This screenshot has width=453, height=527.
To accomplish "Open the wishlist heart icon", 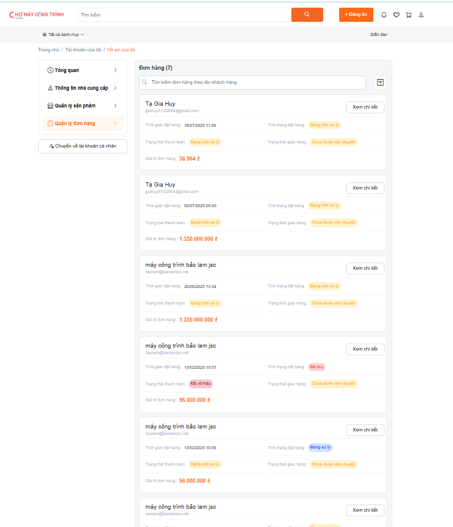I will pyautogui.click(x=396, y=15).
